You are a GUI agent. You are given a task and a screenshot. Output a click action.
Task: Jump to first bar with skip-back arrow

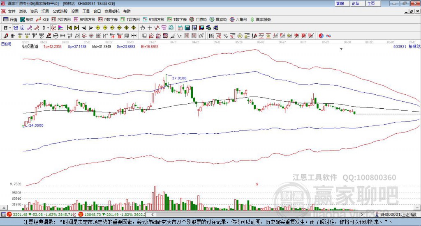[69, 28]
